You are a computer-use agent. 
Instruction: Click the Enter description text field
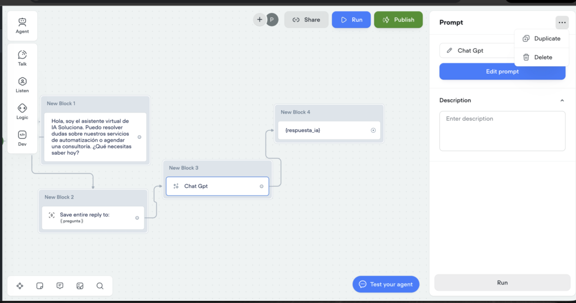pyautogui.click(x=502, y=130)
